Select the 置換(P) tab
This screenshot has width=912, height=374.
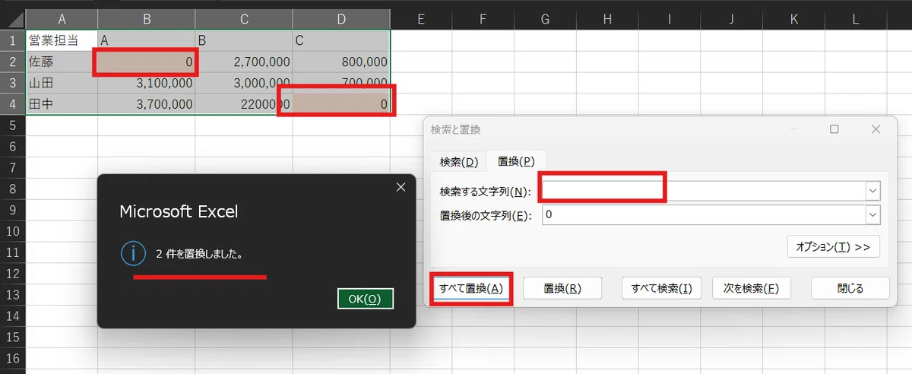pos(517,161)
